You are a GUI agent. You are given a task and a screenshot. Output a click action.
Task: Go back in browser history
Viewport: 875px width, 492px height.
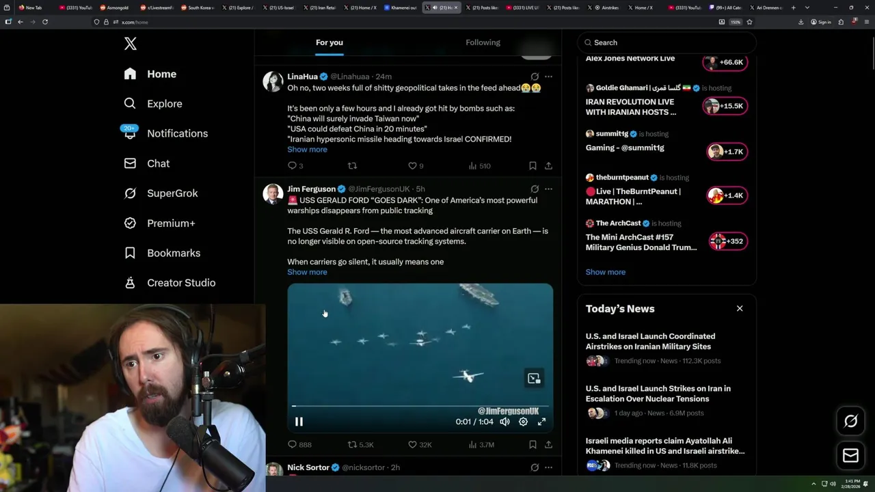[21, 22]
